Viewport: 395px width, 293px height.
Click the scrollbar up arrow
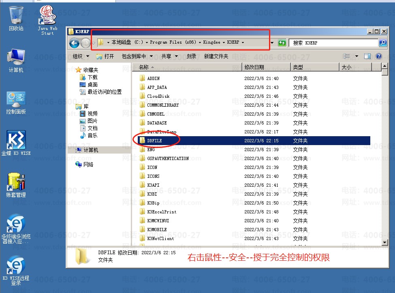(x=385, y=66)
